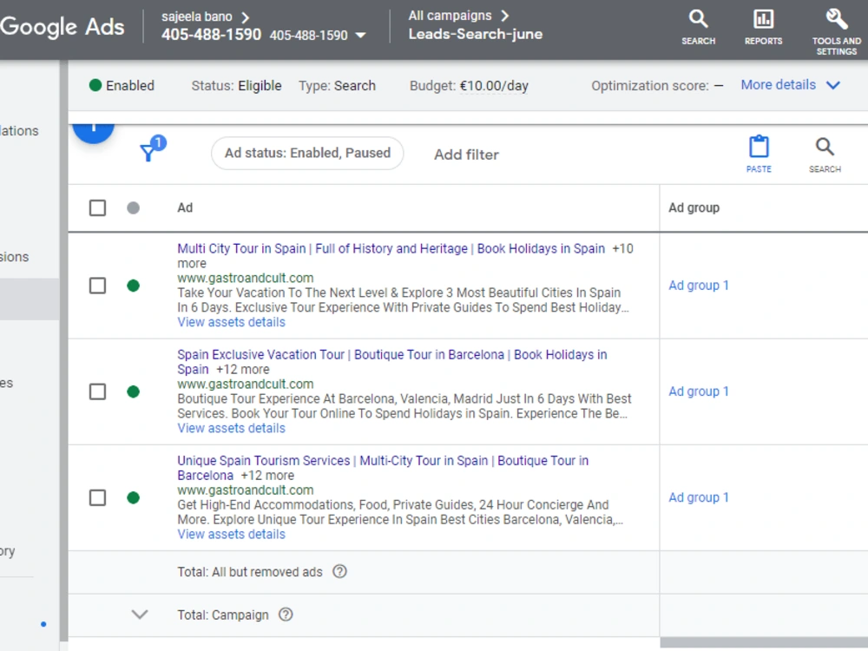Click the grey status column header dot
Image resolution: width=868 pixels, height=651 pixels.
[x=133, y=208]
